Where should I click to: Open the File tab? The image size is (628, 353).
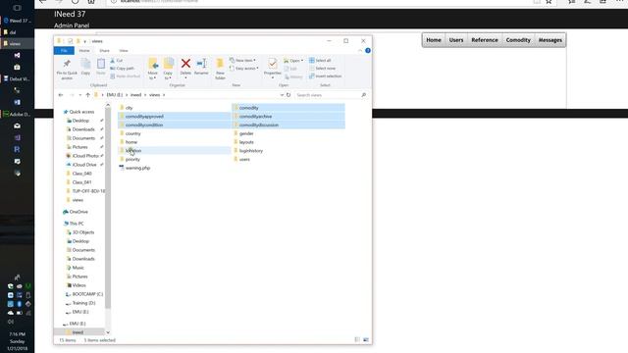point(64,50)
